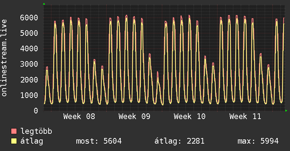Click the red legtöbb legend swatch
Viewport: 290px width, 151px height.
point(14,131)
